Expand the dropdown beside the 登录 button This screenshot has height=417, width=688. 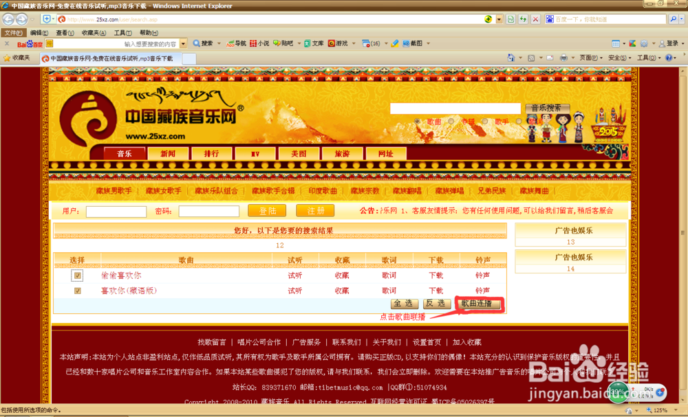[682, 43]
